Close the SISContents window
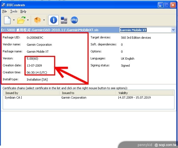 (x=173, y=5)
